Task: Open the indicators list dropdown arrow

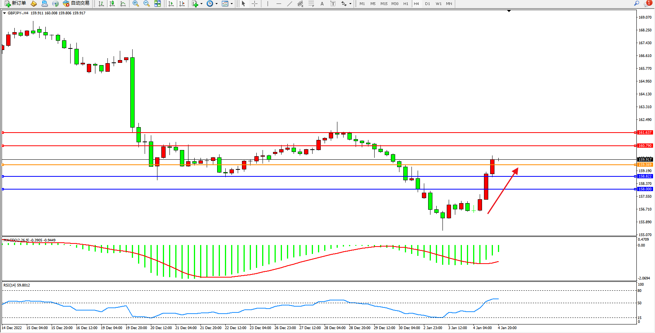Action: 201,4
